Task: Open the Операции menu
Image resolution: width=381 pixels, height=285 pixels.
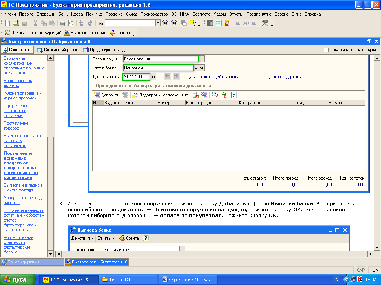Action: coord(46,14)
